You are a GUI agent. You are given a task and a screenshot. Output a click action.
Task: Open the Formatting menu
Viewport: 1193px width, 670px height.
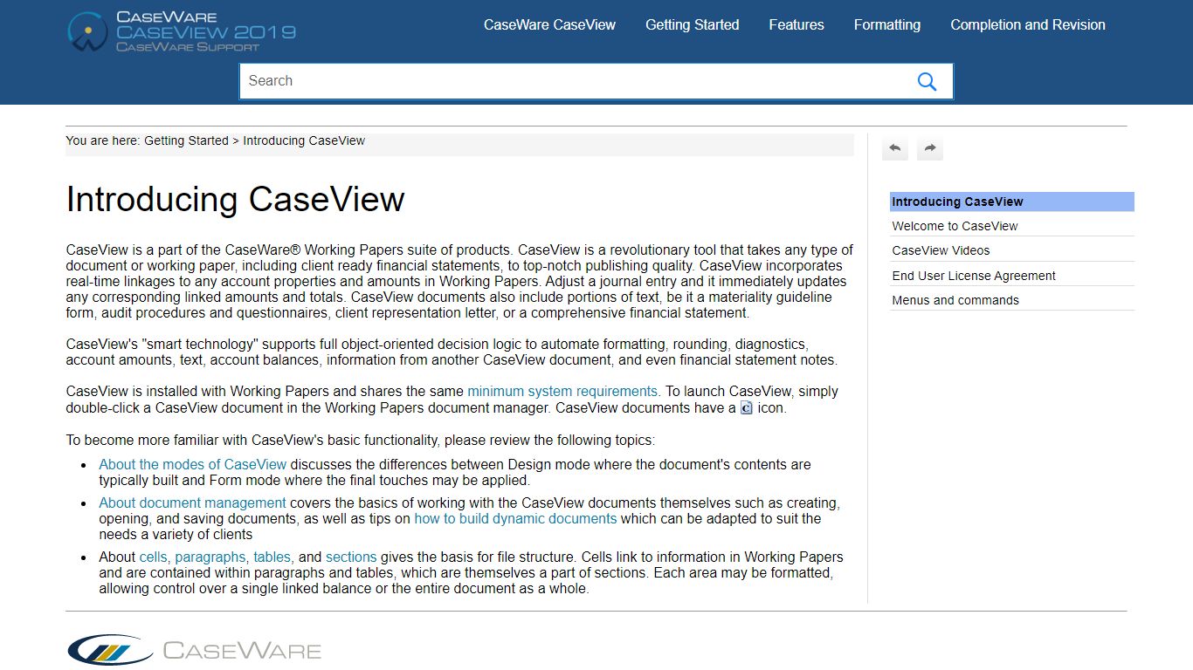[887, 24]
